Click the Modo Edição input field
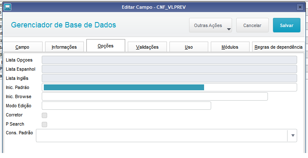This screenshot has height=158, width=308. click(x=126, y=106)
